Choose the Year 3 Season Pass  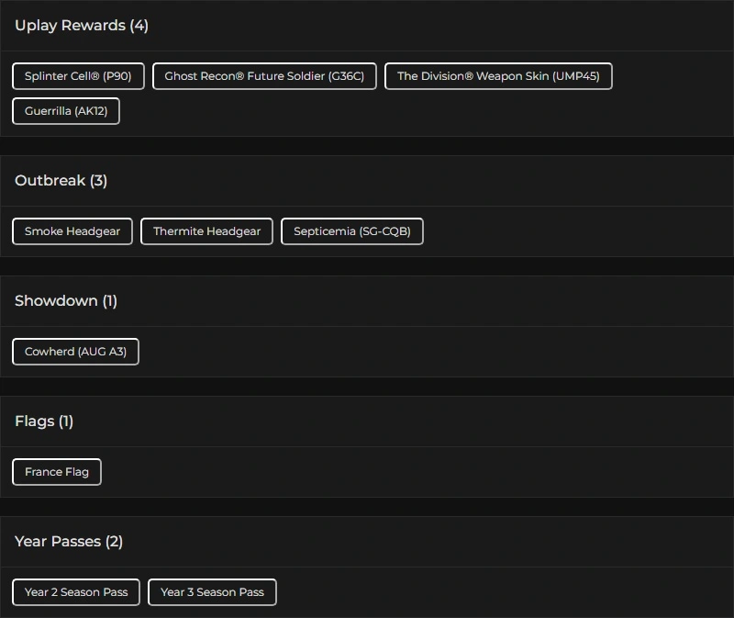(x=212, y=592)
